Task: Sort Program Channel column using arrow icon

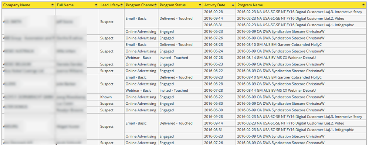Action: (155, 5)
